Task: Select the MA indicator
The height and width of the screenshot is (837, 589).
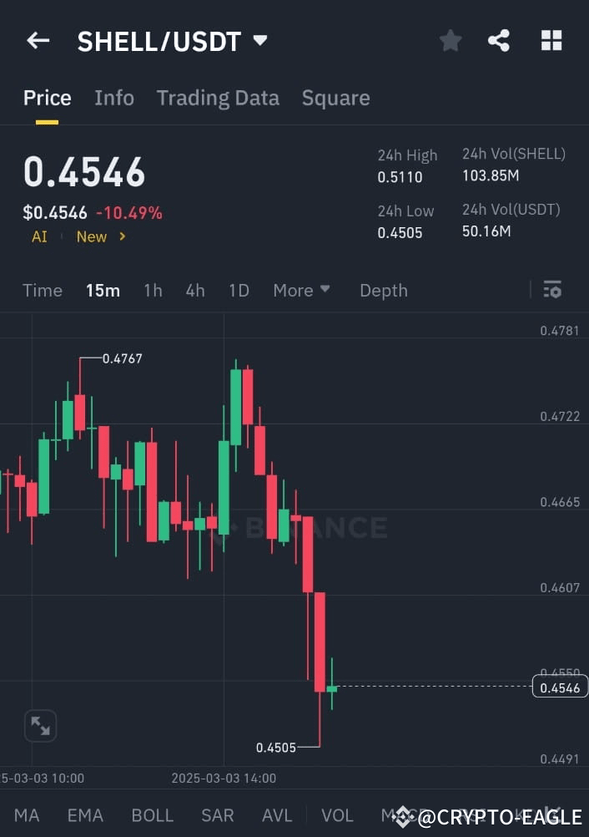Action: [x=27, y=814]
